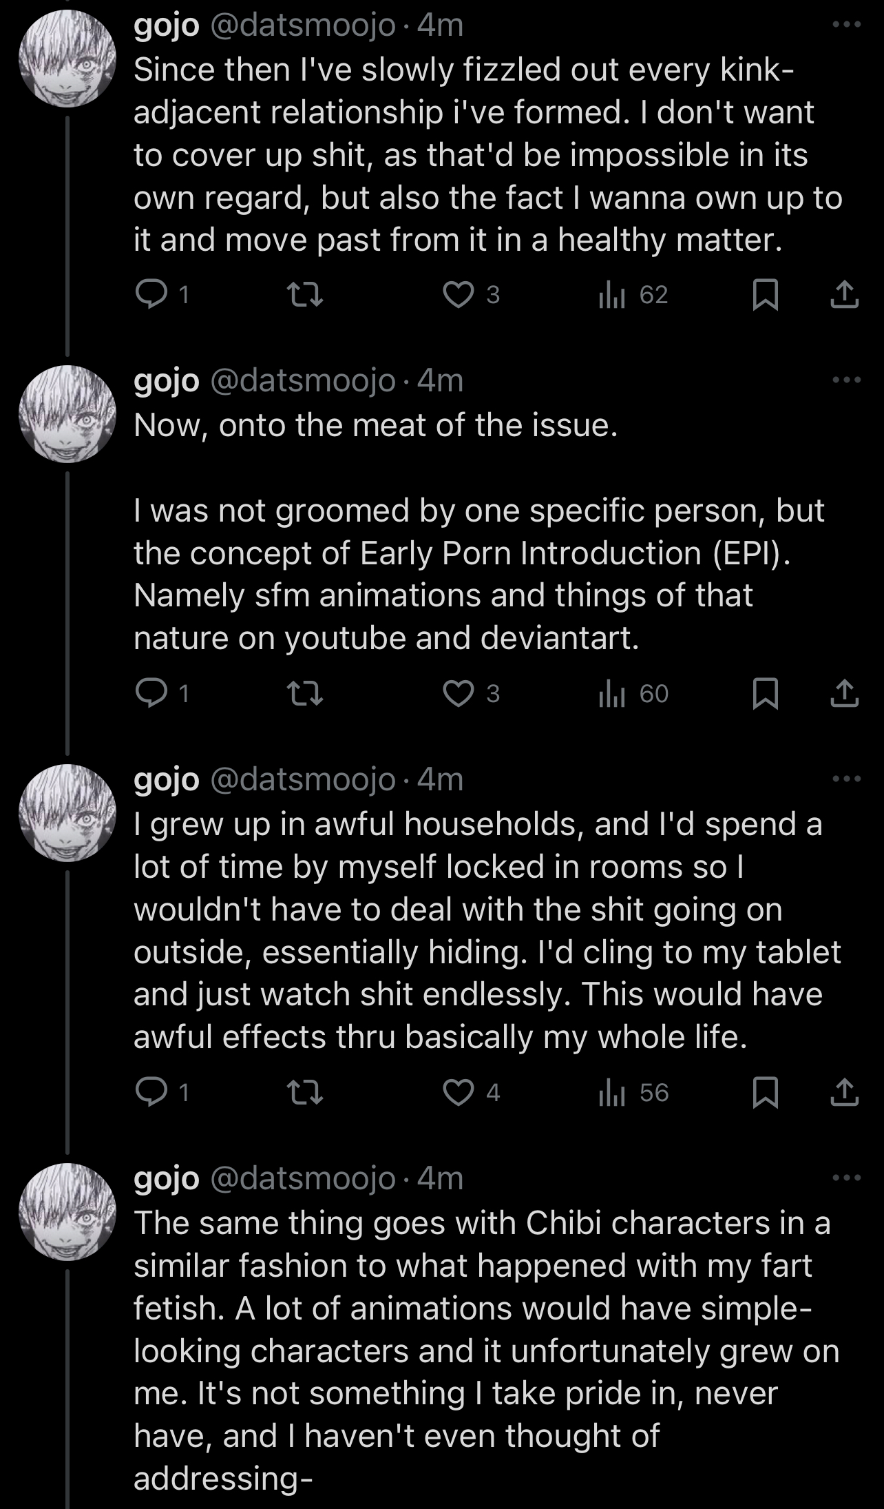Open more options on Chibi characters tweet
The width and height of the screenshot is (884, 1509).
(x=846, y=1178)
